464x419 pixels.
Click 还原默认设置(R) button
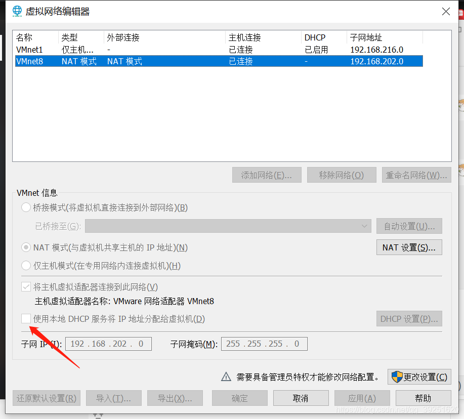pos(47,398)
